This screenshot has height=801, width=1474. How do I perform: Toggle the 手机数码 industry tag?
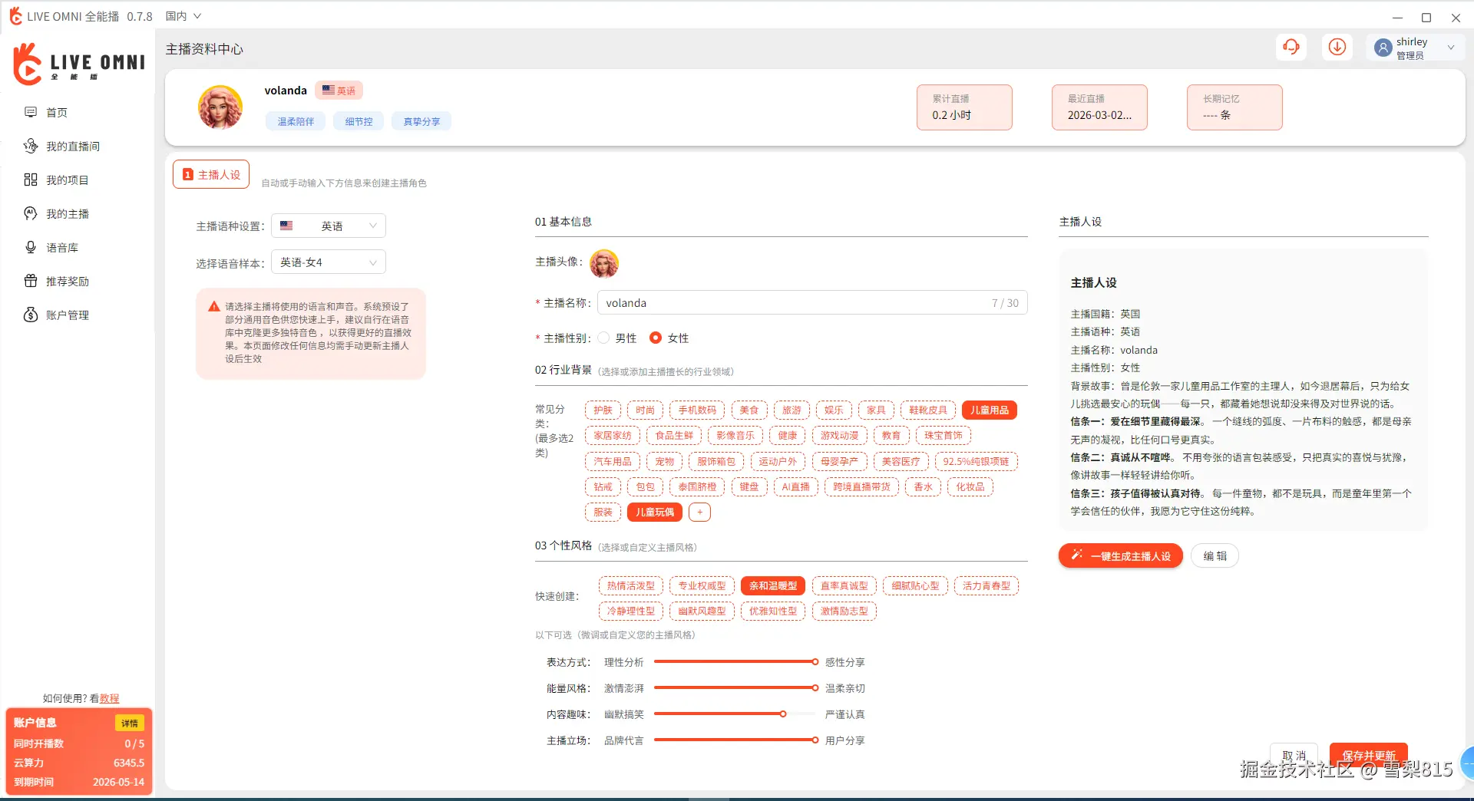(x=697, y=410)
